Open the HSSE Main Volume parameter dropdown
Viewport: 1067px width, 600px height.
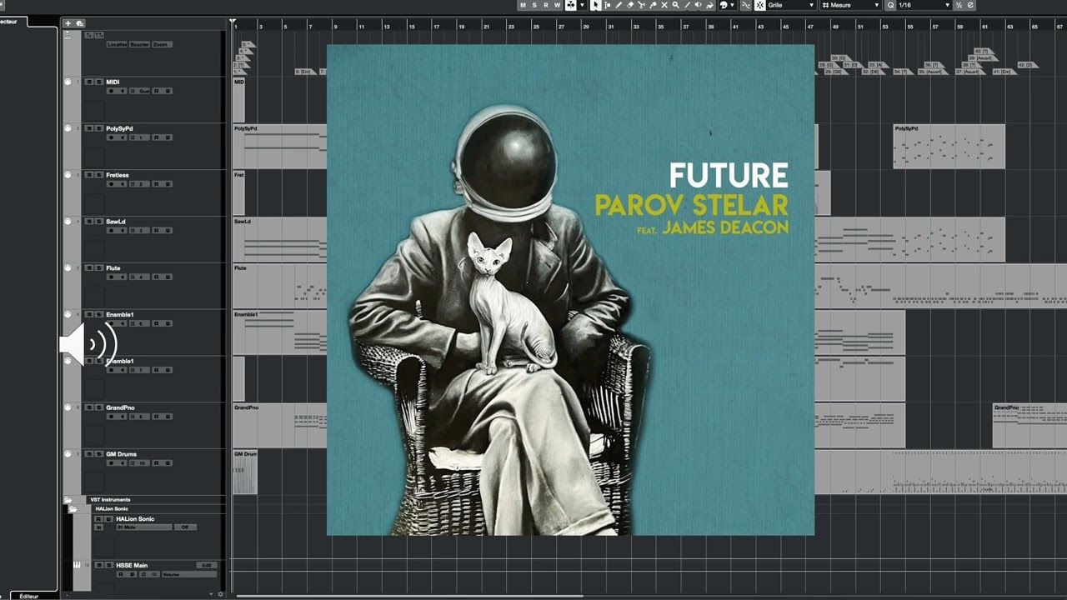pos(189,574)
